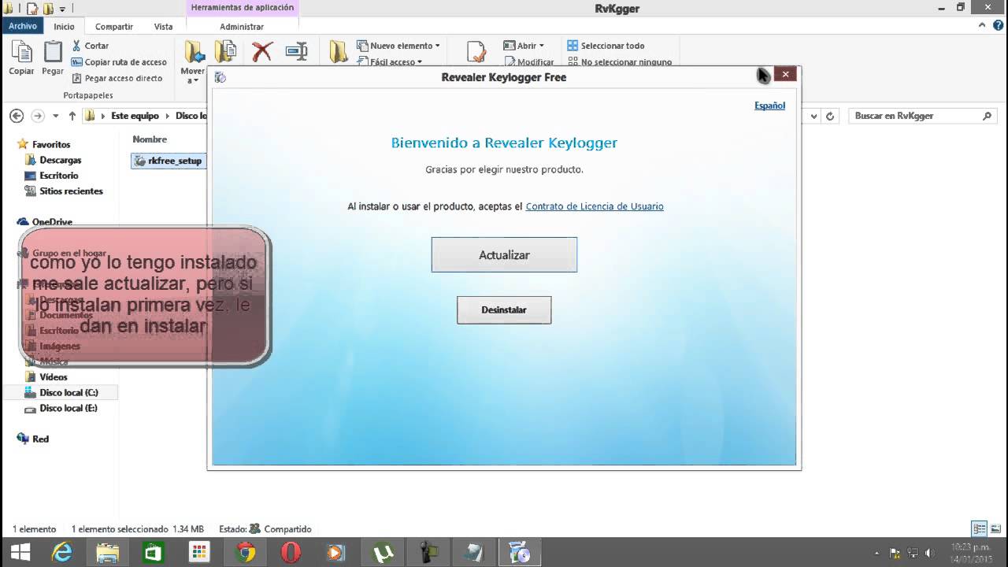Close the Revealer Keylogger Free dialog
The width and height of the screenshot is (1008, 567).
tap(785, 75)
